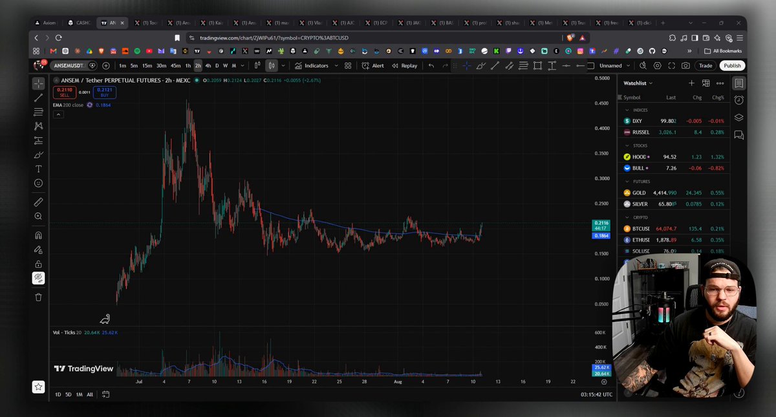The image size is (776, 417).
Task: Collapse the CRYPTO watchlist section
Action: [627, 217]
